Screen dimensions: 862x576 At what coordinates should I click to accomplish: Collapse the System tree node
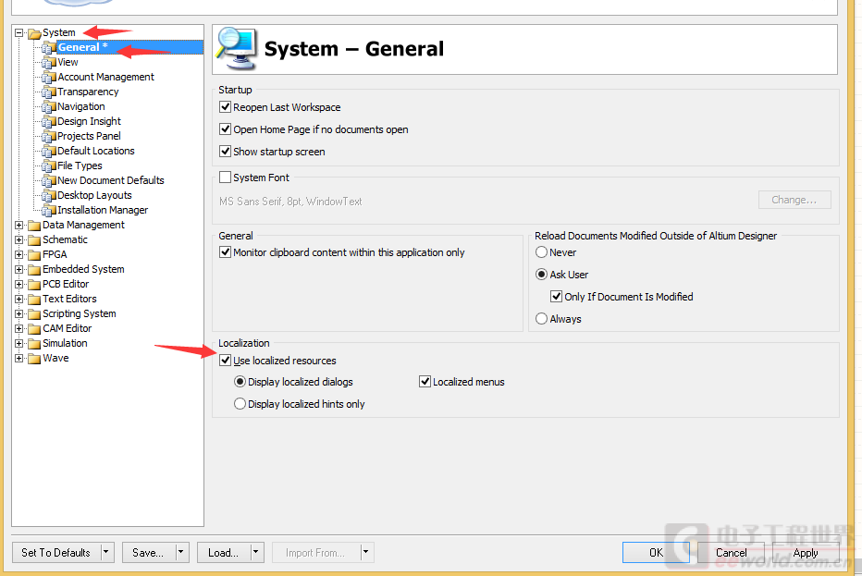(x=19, y=33)
